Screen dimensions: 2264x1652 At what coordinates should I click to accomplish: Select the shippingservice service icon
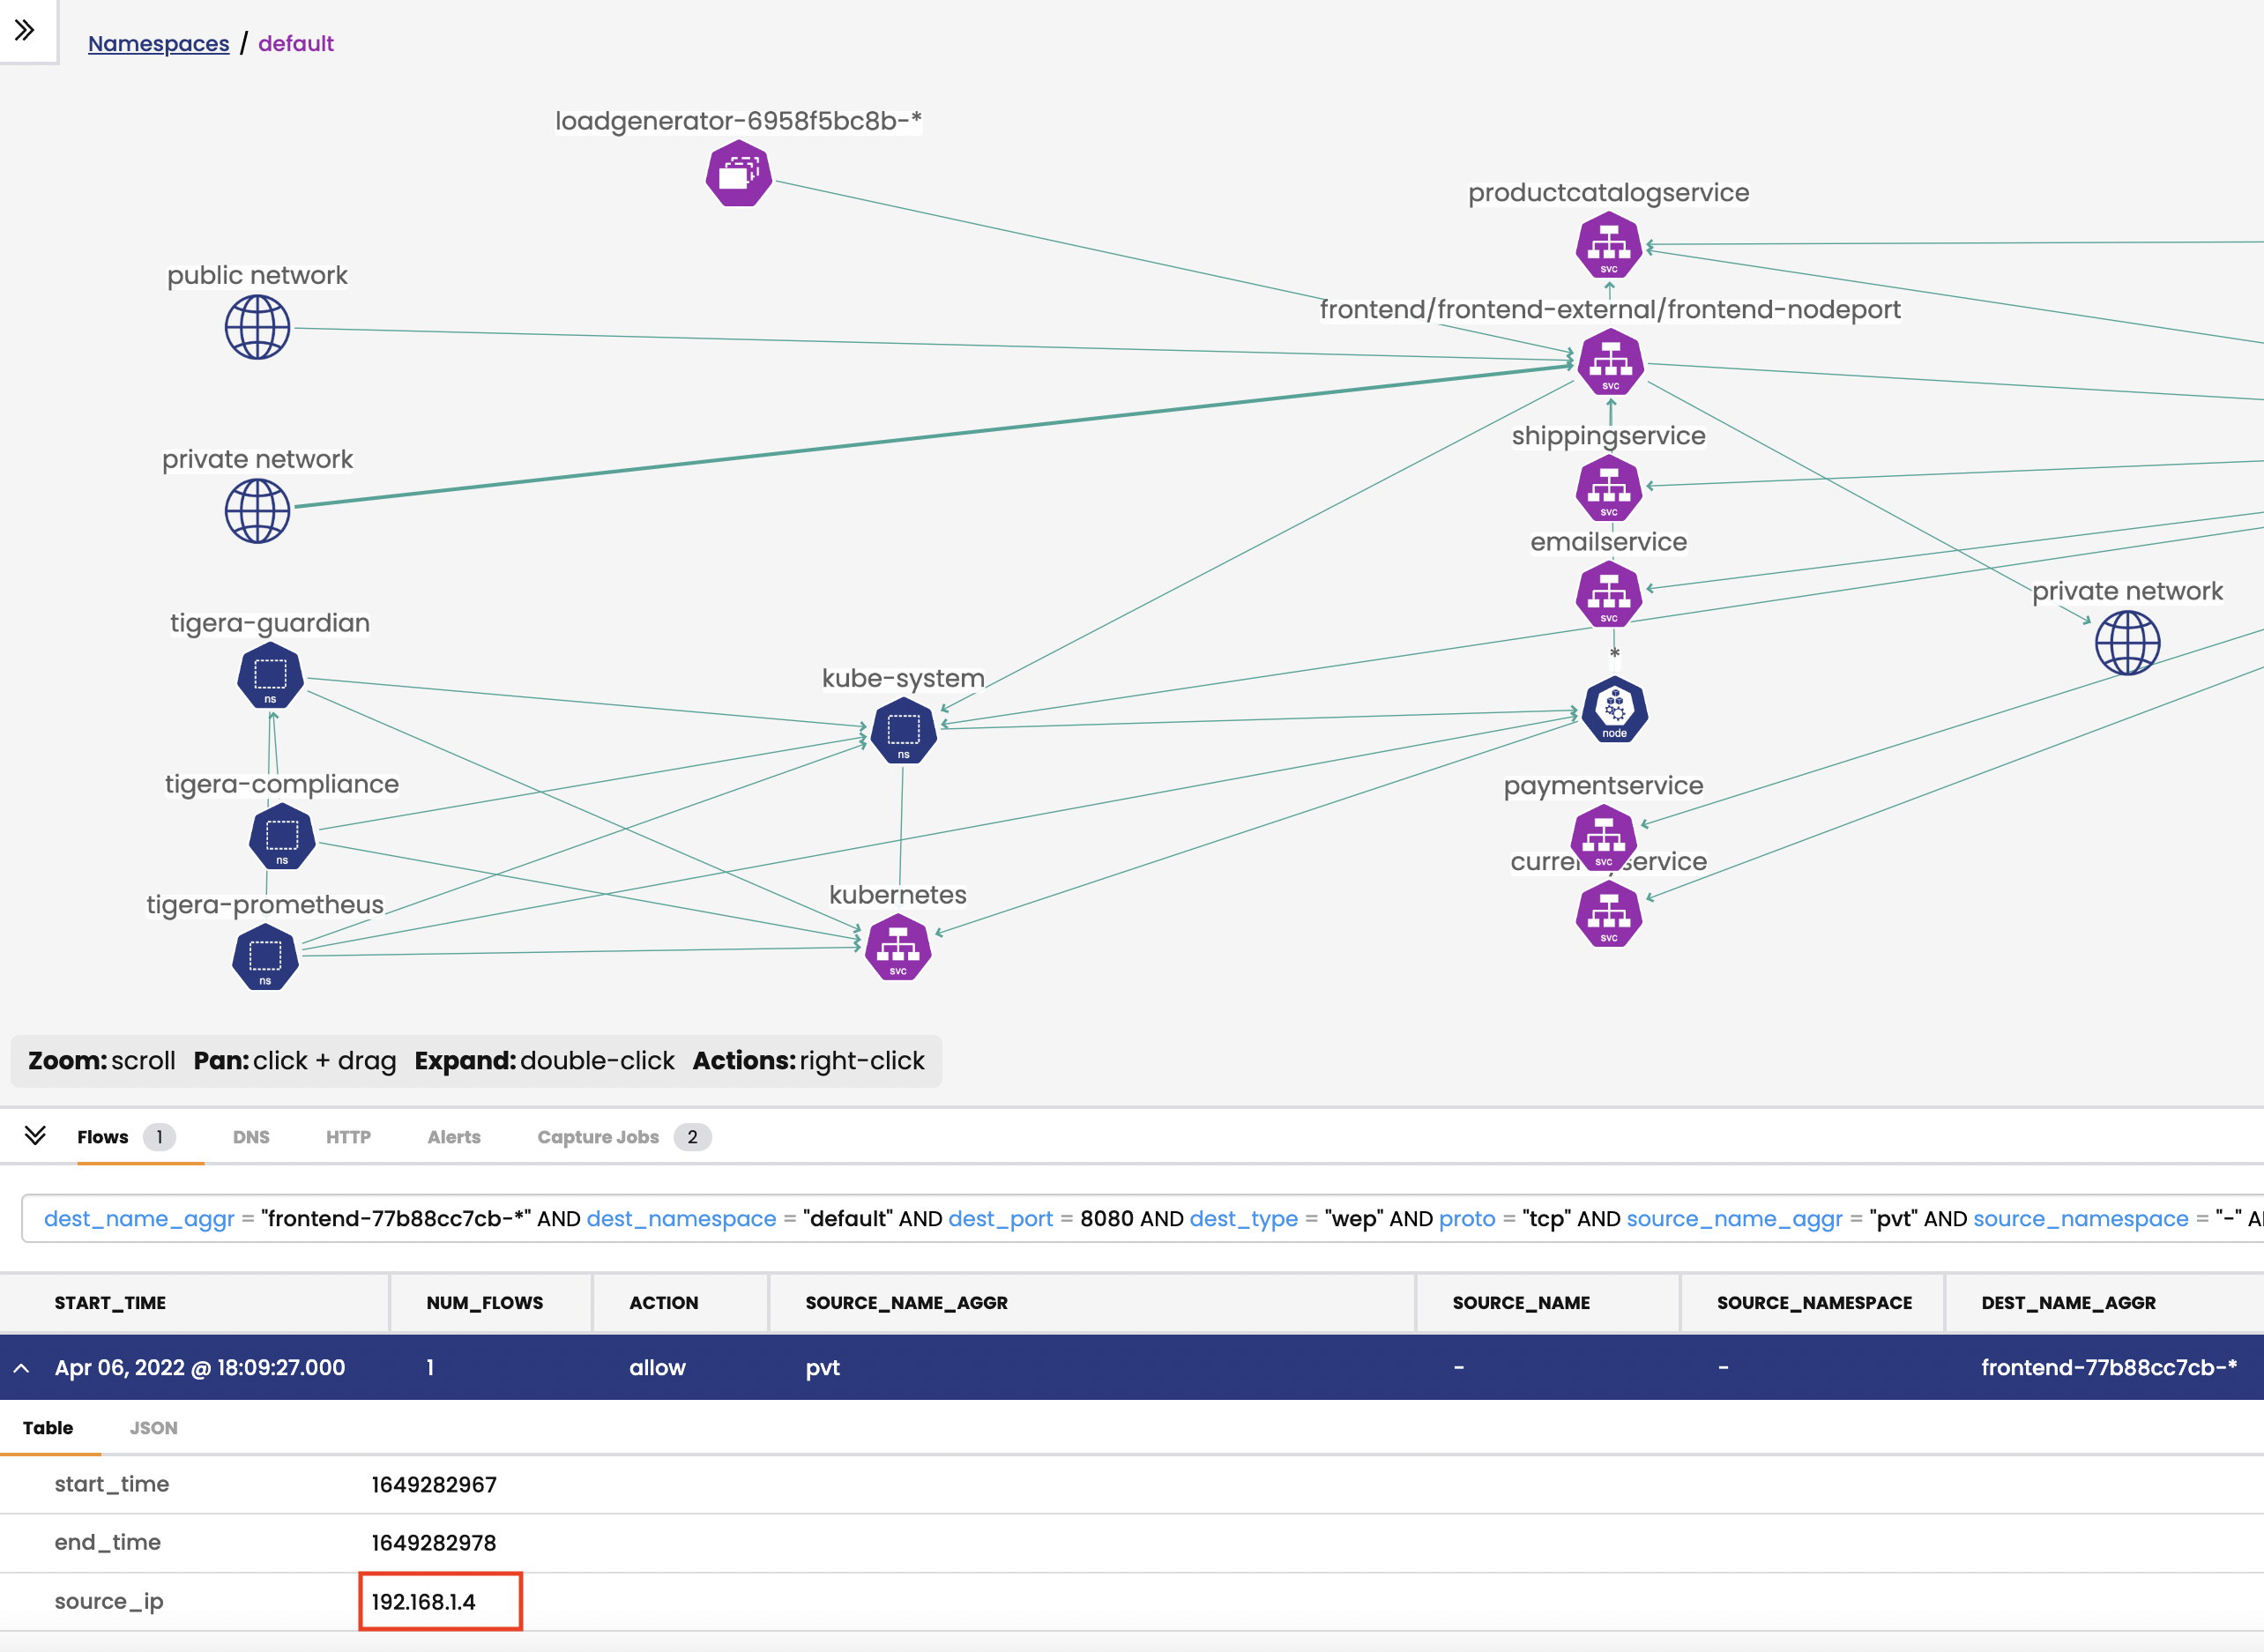click(1609, 488)
